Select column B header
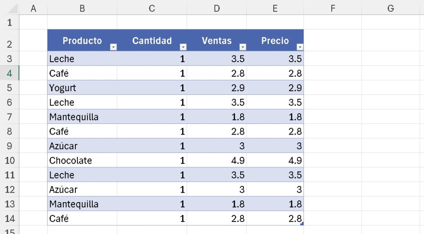 pos(82,8)
